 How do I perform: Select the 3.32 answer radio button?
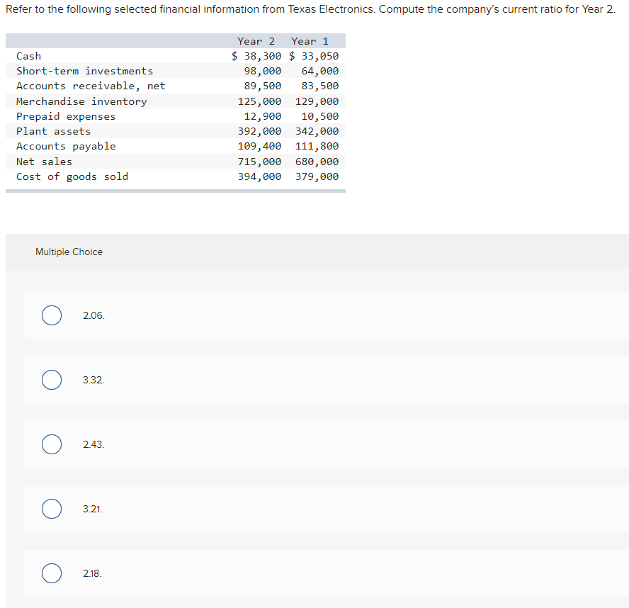pyautogui.click(x=52, y=380)
